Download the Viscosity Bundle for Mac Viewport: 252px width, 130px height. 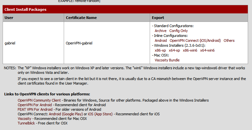(x=167, y=60)
